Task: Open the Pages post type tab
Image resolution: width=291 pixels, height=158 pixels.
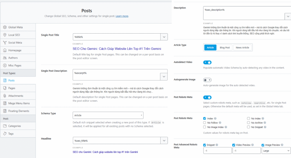Action: [12, 88]
